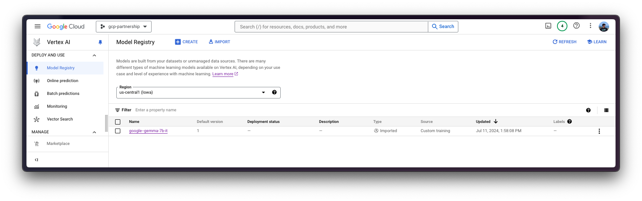Click the blue Search button
Screen dimensions: 642x201
tap(443, 26)
